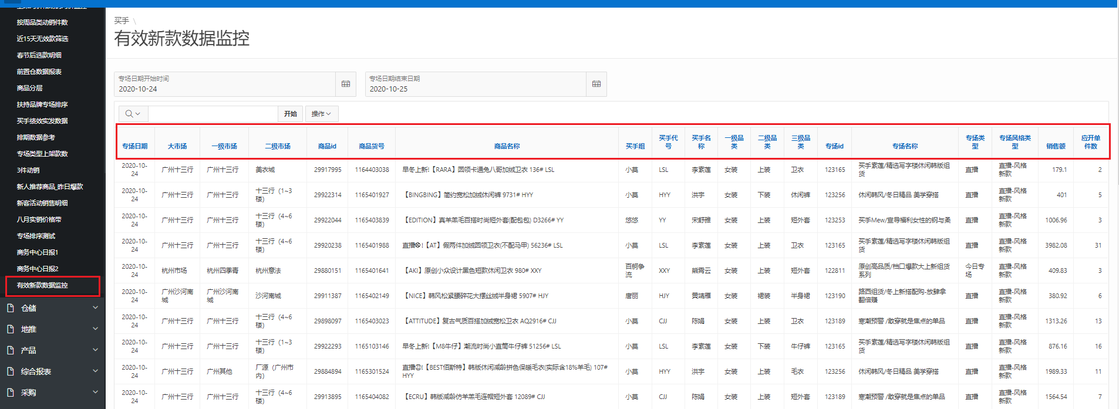The width and height of the screenshot is (1119, 409).
Task: Focus the report search text field
Action: click(x=213, y=114)
